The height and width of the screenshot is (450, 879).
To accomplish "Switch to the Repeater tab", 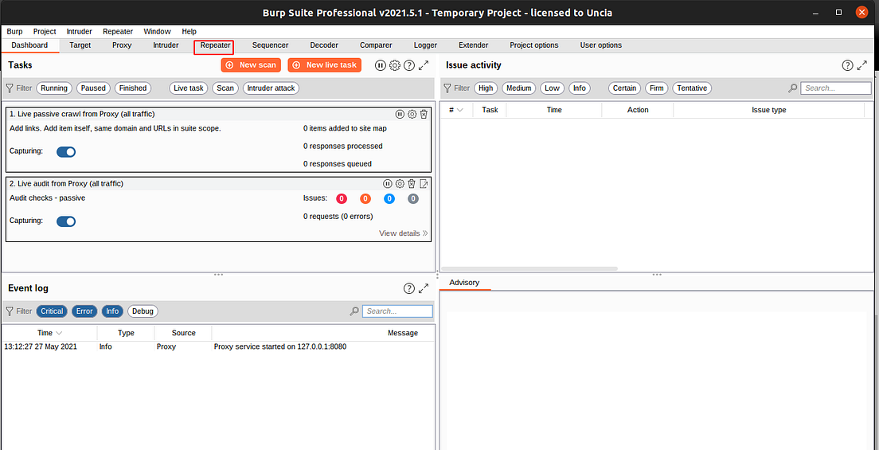I will (215, 45).
